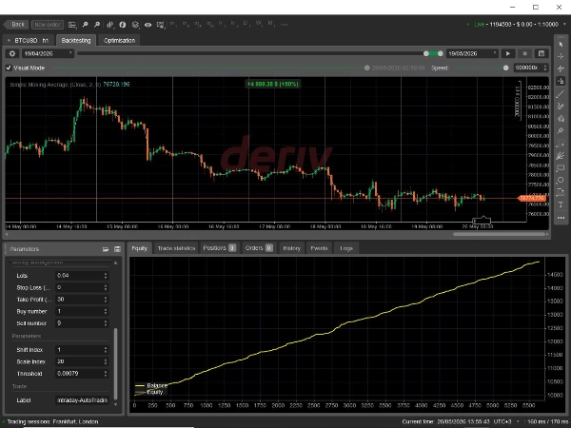Switch to the Orders tab
Screen dimensions: 571x428
pos(259,248)
